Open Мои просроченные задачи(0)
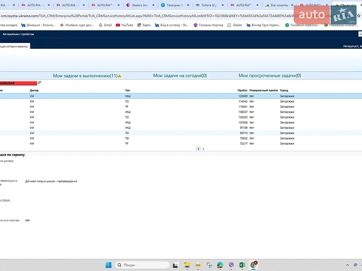 click(270, 75)
